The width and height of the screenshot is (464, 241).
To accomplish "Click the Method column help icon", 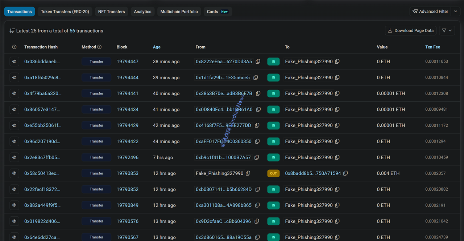I will point(99,47).
